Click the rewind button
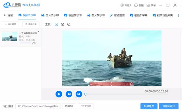The width and height of the screenshot is (182, 112). (x=69, y=94)
